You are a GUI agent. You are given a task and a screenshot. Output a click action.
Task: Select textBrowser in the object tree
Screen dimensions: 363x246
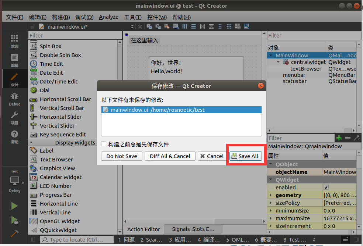pos(306,68)
